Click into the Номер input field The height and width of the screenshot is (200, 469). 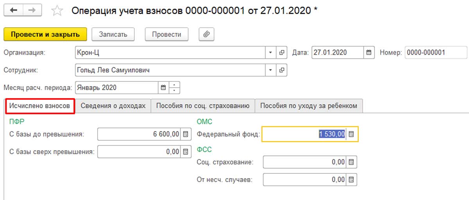tap(435, 53)
